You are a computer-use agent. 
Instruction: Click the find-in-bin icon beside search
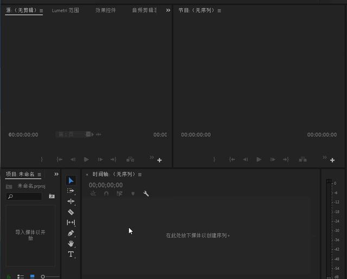point(52,196)
